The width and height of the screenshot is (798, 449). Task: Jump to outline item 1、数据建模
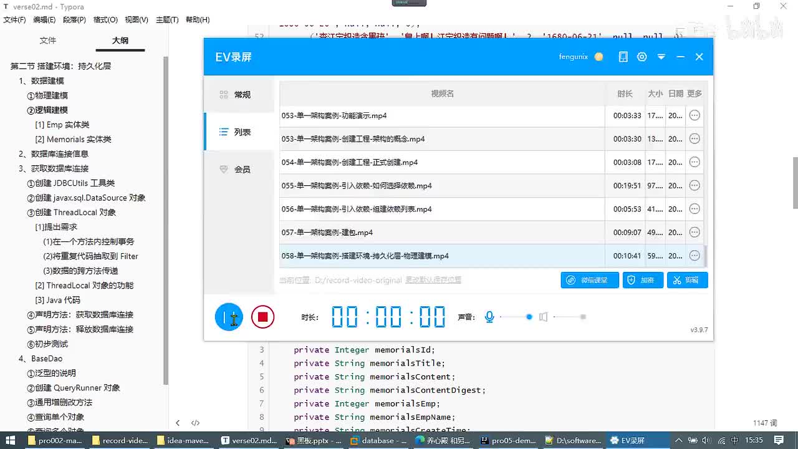[x=41, y=80]
